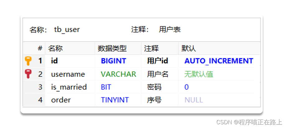This screenshot has height=128, width=287.
Task: Click the 注释 column header
Action: click(160, 48)
